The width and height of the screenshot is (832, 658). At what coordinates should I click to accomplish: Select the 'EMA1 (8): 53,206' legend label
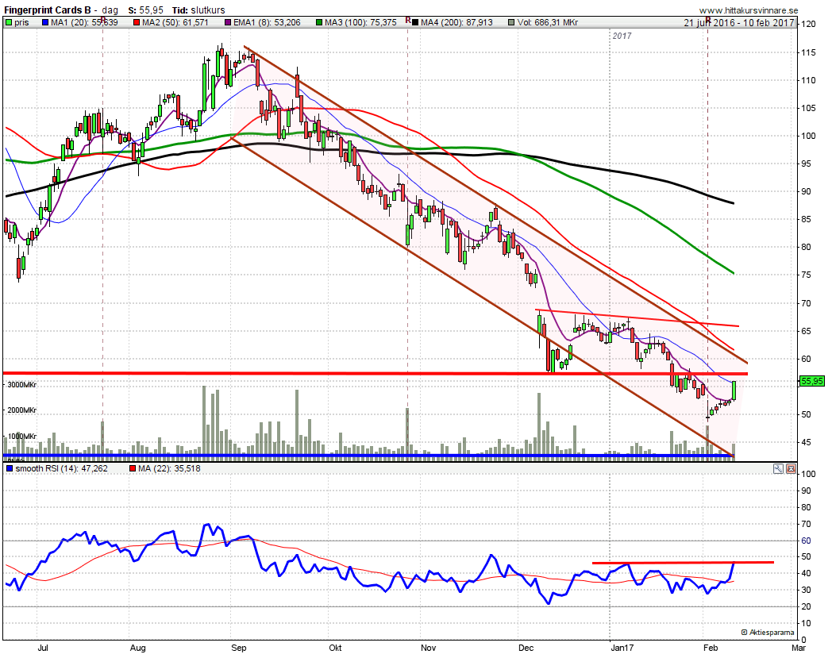point(267,22)
